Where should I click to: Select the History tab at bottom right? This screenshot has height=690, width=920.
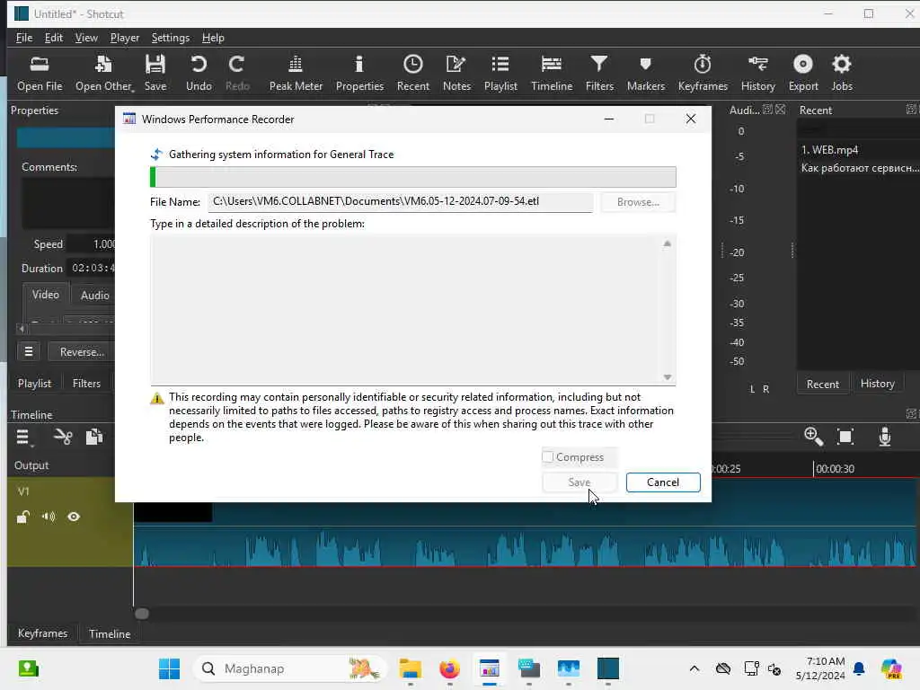point(877,384)
